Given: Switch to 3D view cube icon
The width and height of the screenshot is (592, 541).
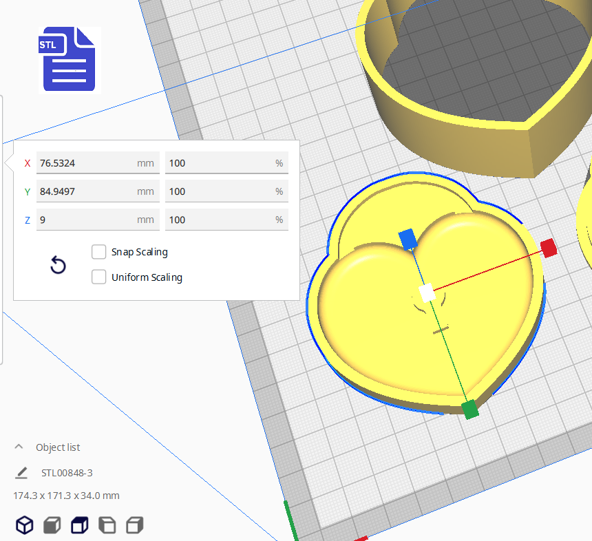Looking at the screenshot, I should coord(25,525).
